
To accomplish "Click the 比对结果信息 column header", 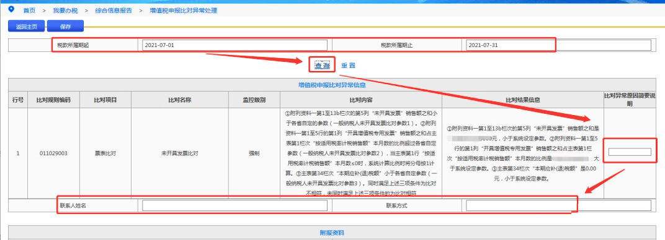I will 523,100.
